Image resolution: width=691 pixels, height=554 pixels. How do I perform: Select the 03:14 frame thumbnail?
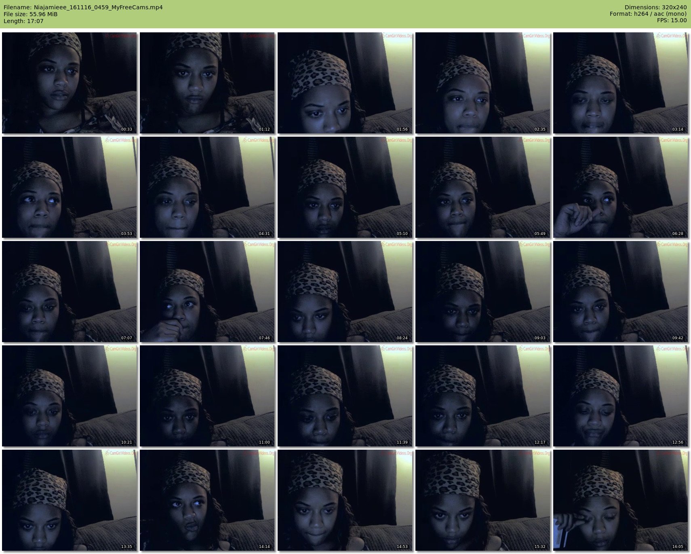(620, 83)
